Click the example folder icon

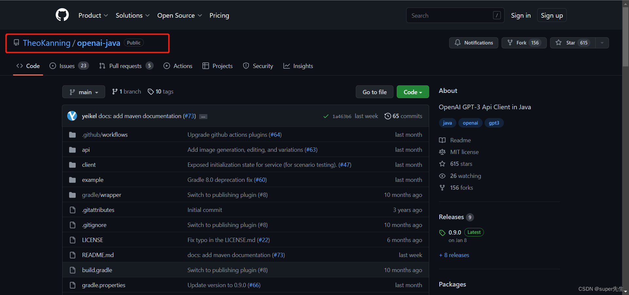coord(72,180)
